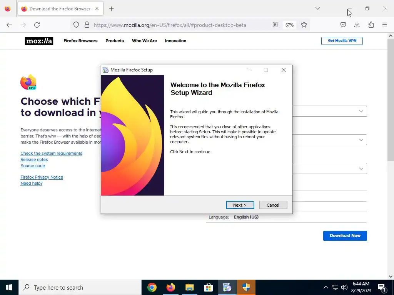Open the clock showing 6:44 AM

click(361, 287)
